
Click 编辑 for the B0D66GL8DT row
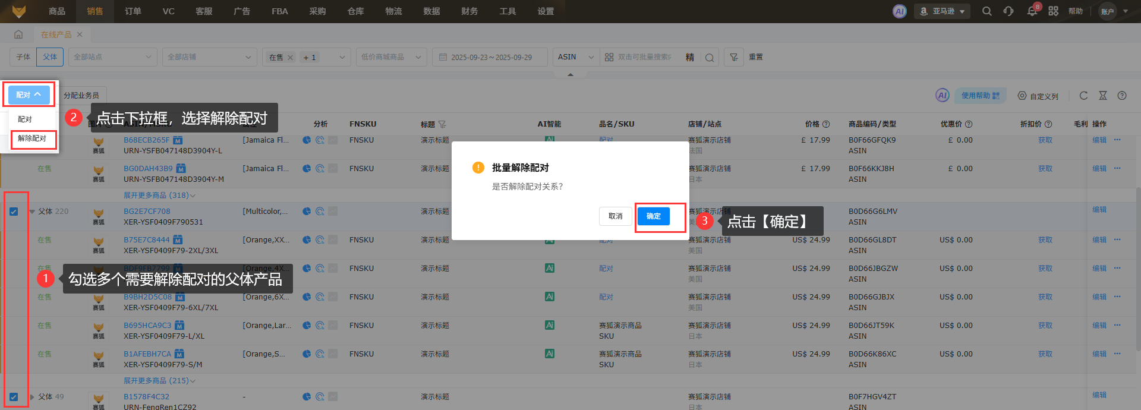[1099, 240]
